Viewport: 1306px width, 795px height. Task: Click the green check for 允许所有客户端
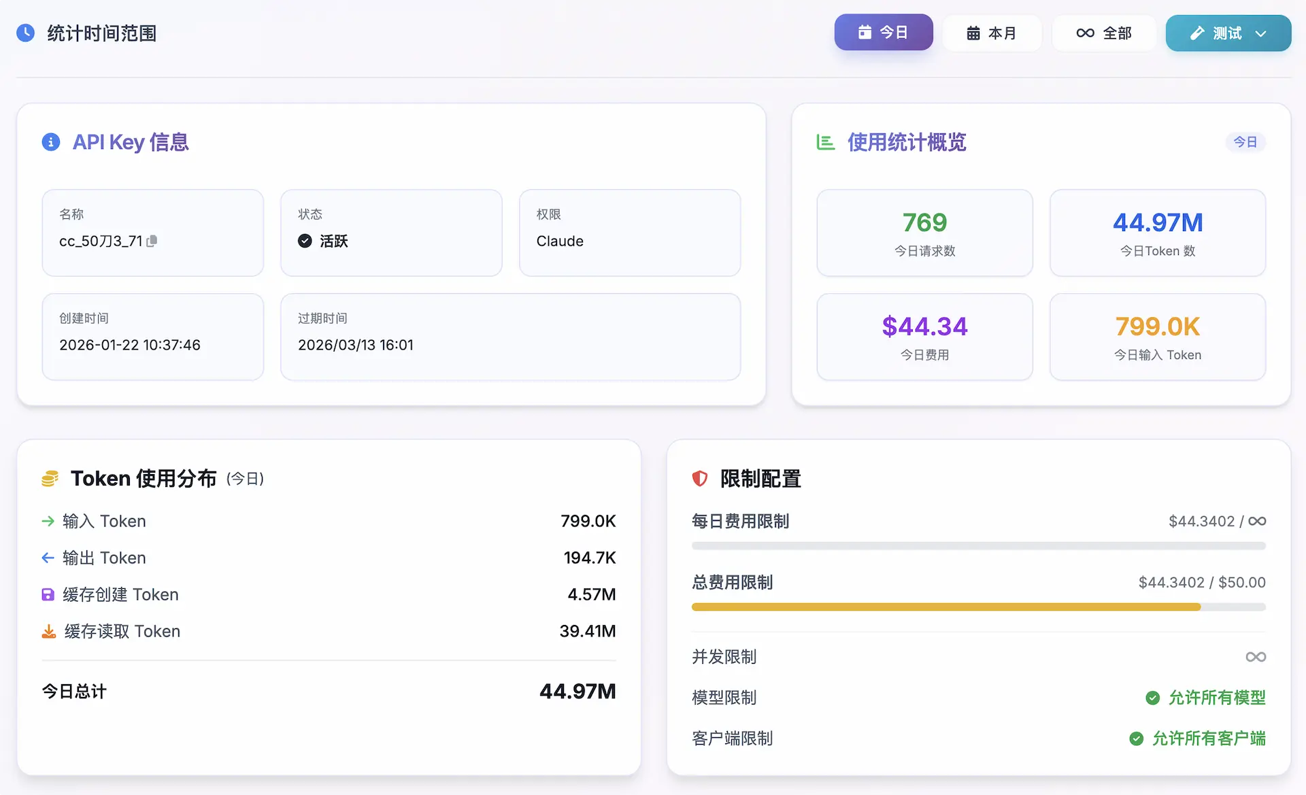1136,739
